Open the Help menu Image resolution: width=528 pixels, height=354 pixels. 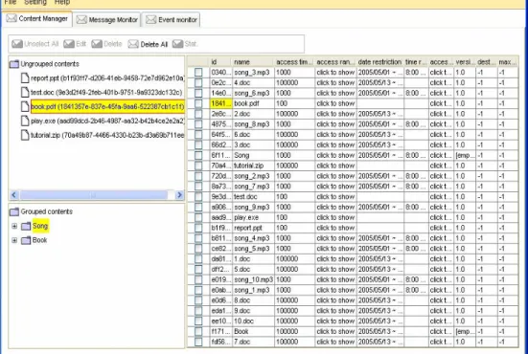coord(62,2)
